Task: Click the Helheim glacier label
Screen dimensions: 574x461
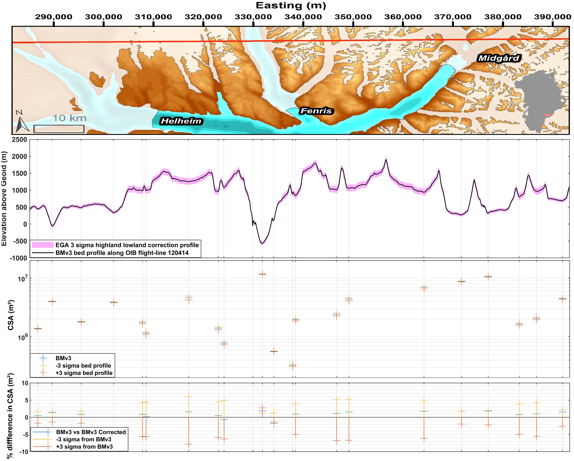Action: [x=181, y=121]
